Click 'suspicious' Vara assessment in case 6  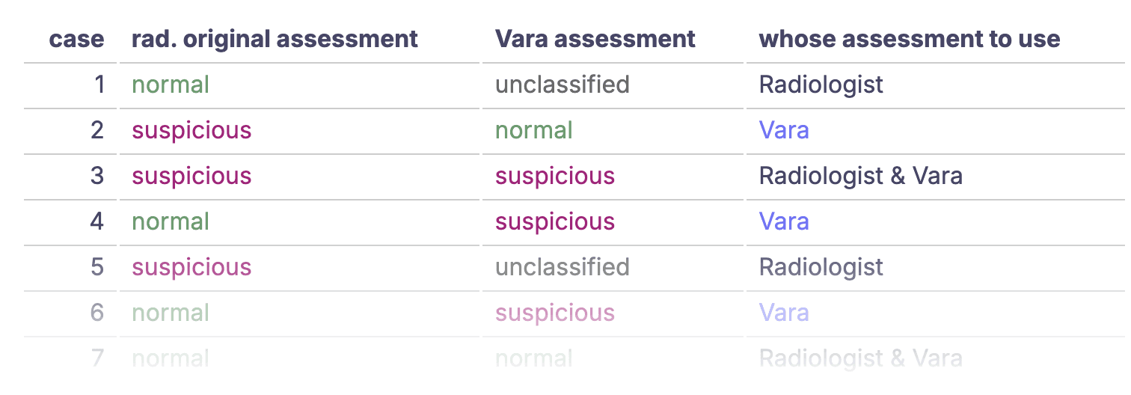tap(555, 313)
